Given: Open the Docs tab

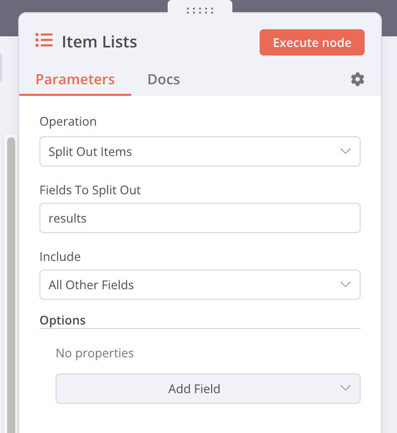Looking at the screenshot, I should coord(164,80).
